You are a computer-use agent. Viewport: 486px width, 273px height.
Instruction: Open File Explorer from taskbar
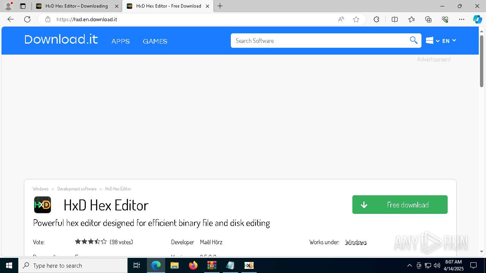click(x=174, y=265)
